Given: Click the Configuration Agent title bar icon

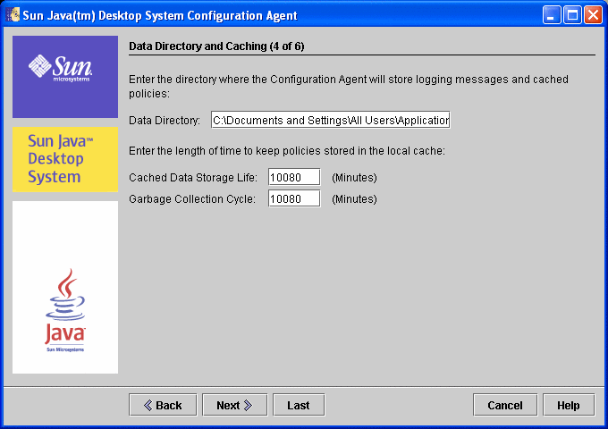Looking at the screenshot, I should [13, 15].
